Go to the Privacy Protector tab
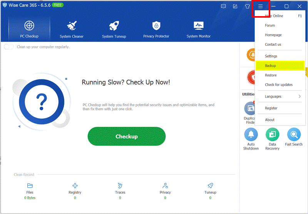Screen dimensions: 308x214 coord(156,30)
